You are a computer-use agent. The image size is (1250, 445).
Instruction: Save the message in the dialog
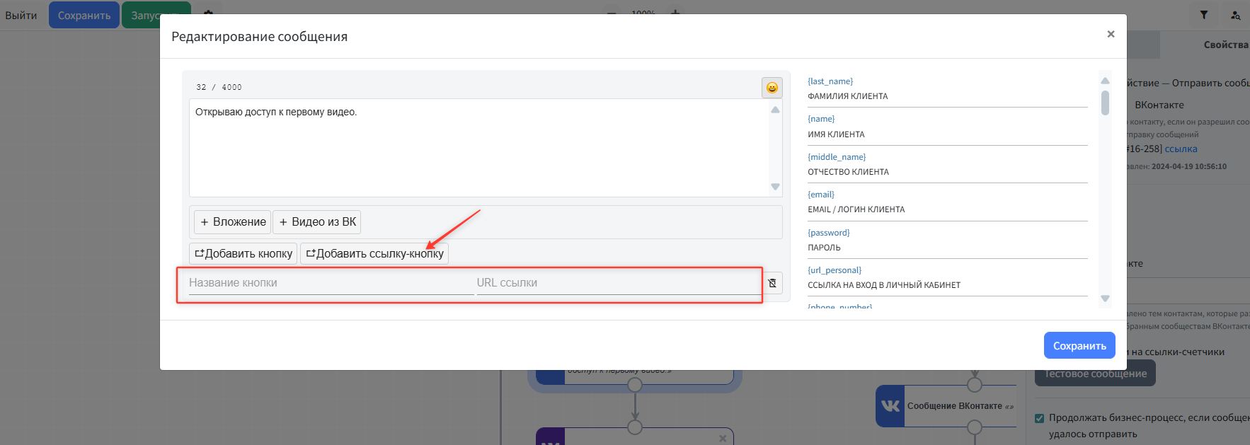(x=1079, y=346)
